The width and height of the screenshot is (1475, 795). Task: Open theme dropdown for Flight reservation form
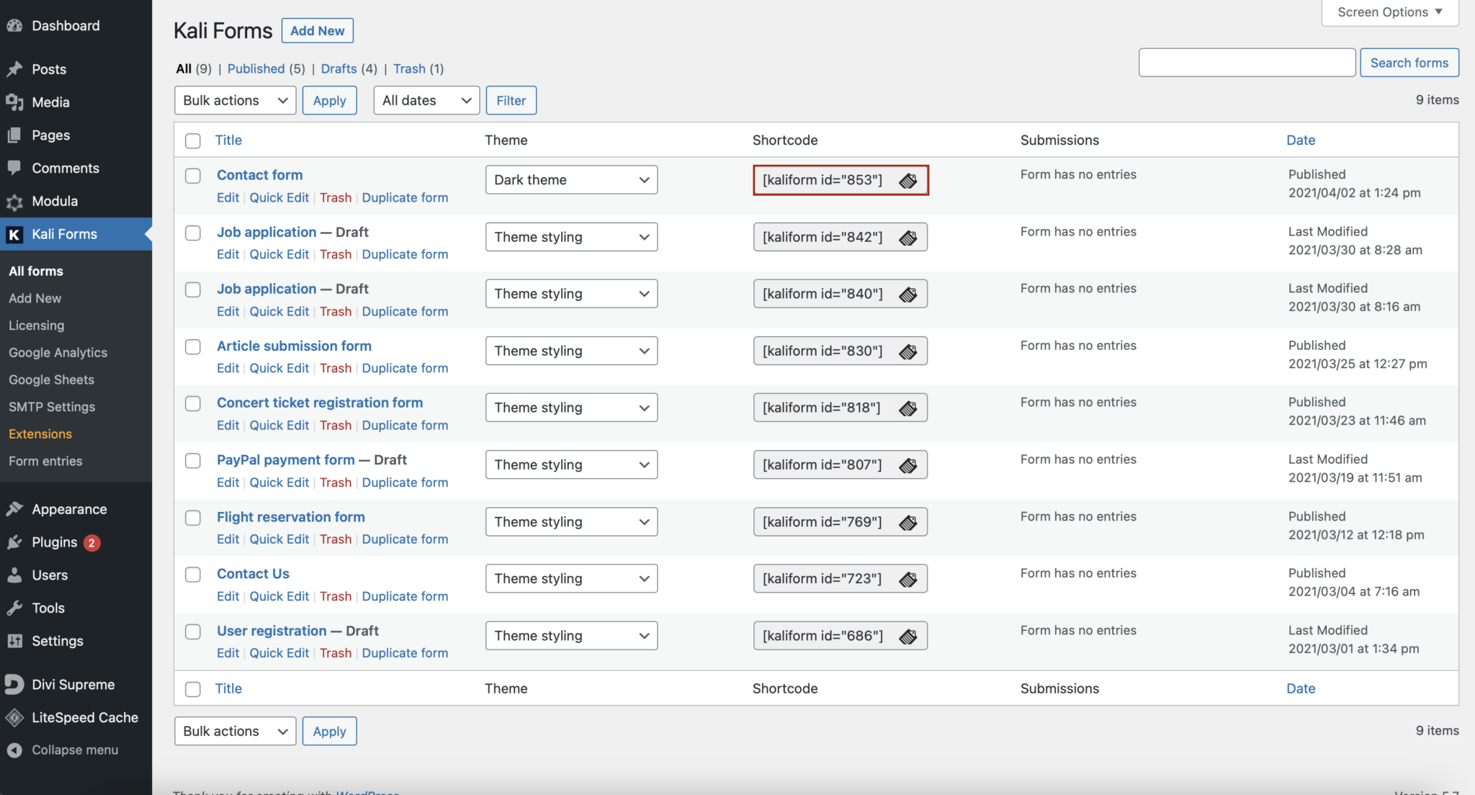(572, 522)
